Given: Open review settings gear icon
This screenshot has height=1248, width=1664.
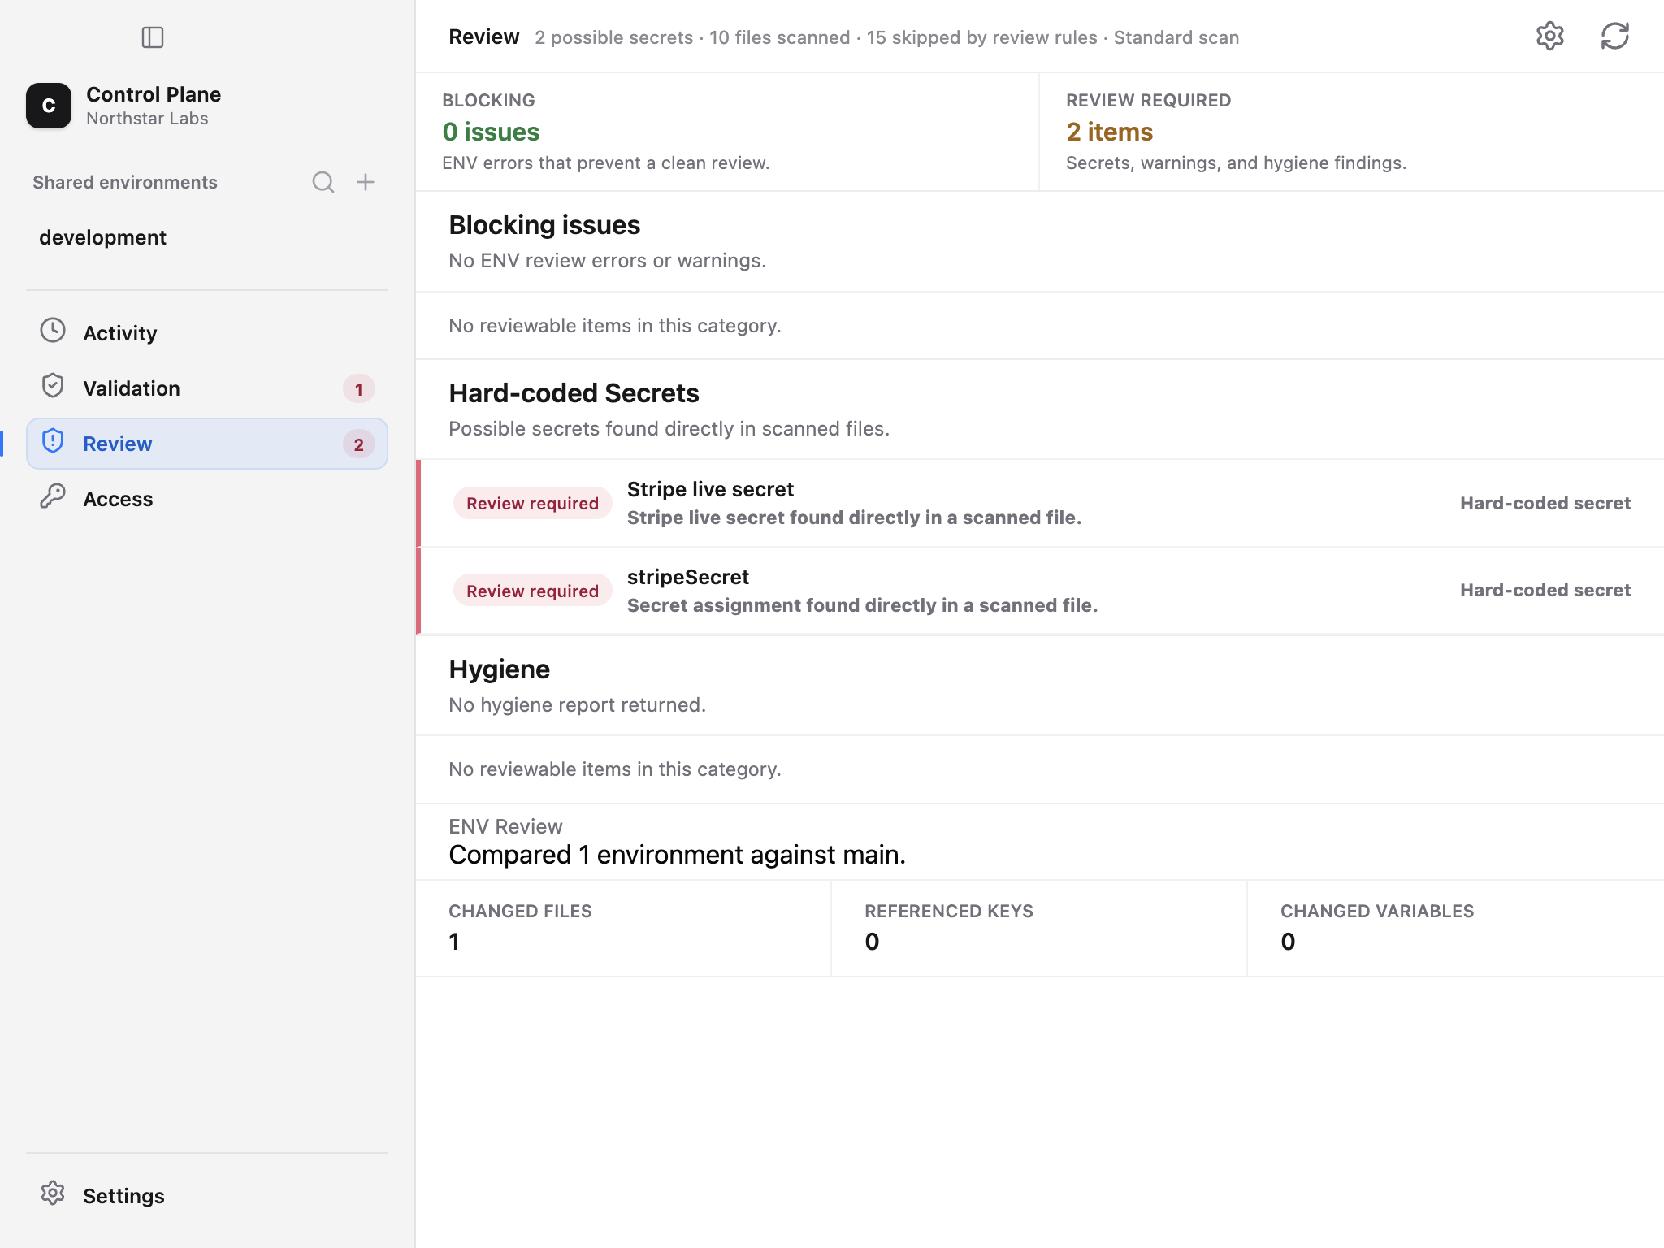Looking at the screenshot, I should [x=1549, y=37].
